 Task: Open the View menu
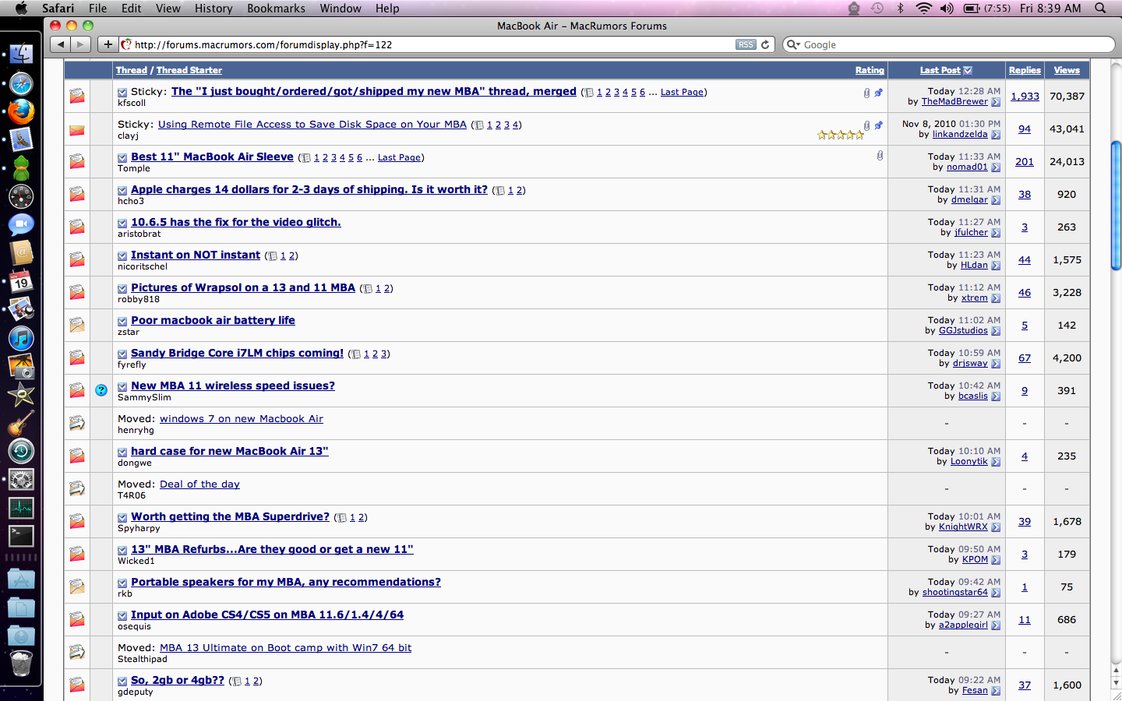coord(168,9)
